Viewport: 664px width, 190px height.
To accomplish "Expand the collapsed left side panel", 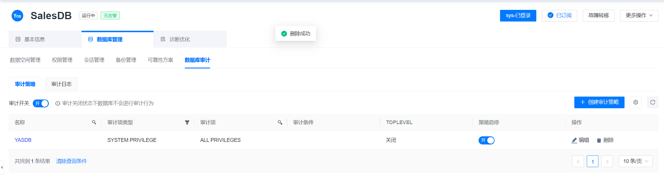I will pos(2,167).
